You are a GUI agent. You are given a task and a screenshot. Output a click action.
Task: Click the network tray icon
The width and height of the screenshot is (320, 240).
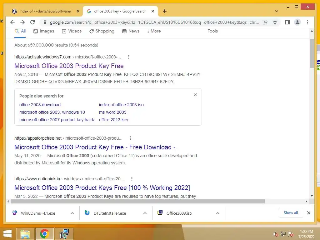tap(283, 234)
